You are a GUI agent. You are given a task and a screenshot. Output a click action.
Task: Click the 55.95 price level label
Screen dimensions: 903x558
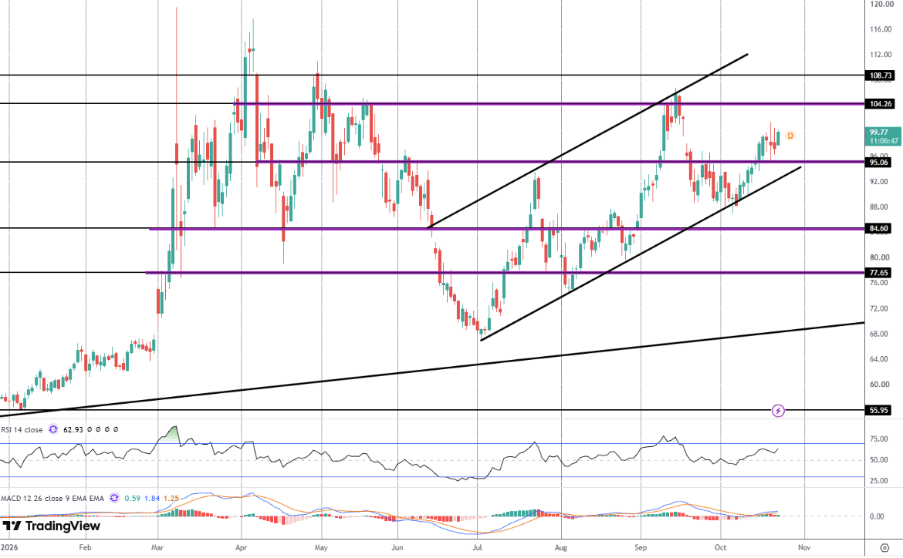pyautogui.click(x=879, y=410)
